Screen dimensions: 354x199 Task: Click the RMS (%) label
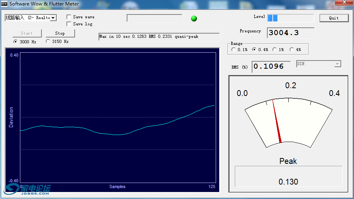point(239,67)
